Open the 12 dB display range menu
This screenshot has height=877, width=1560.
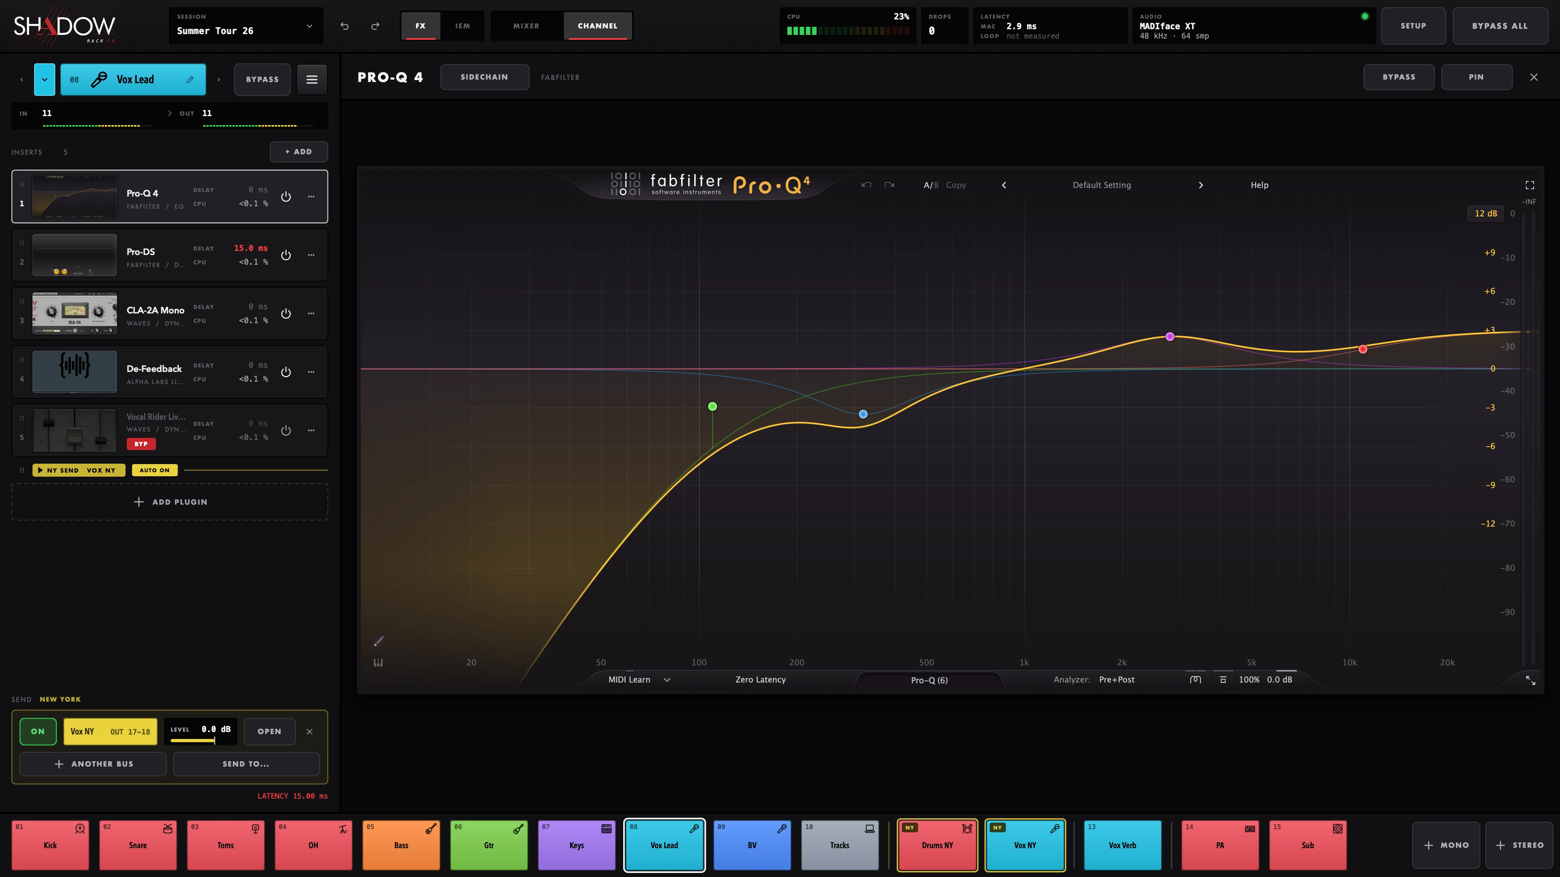pos(1486,214)
